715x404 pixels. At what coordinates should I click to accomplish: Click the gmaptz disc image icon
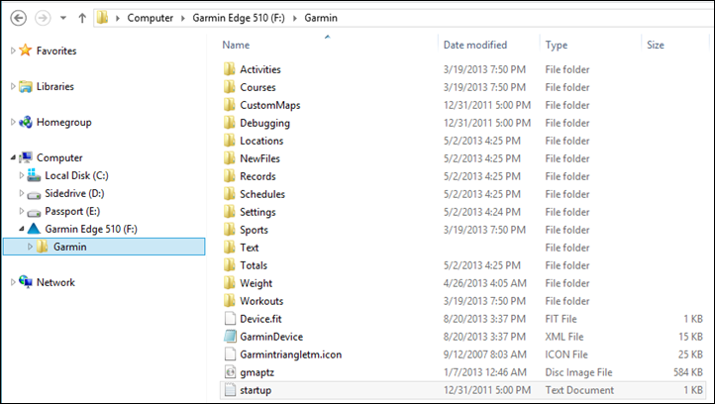click(230, 371)
